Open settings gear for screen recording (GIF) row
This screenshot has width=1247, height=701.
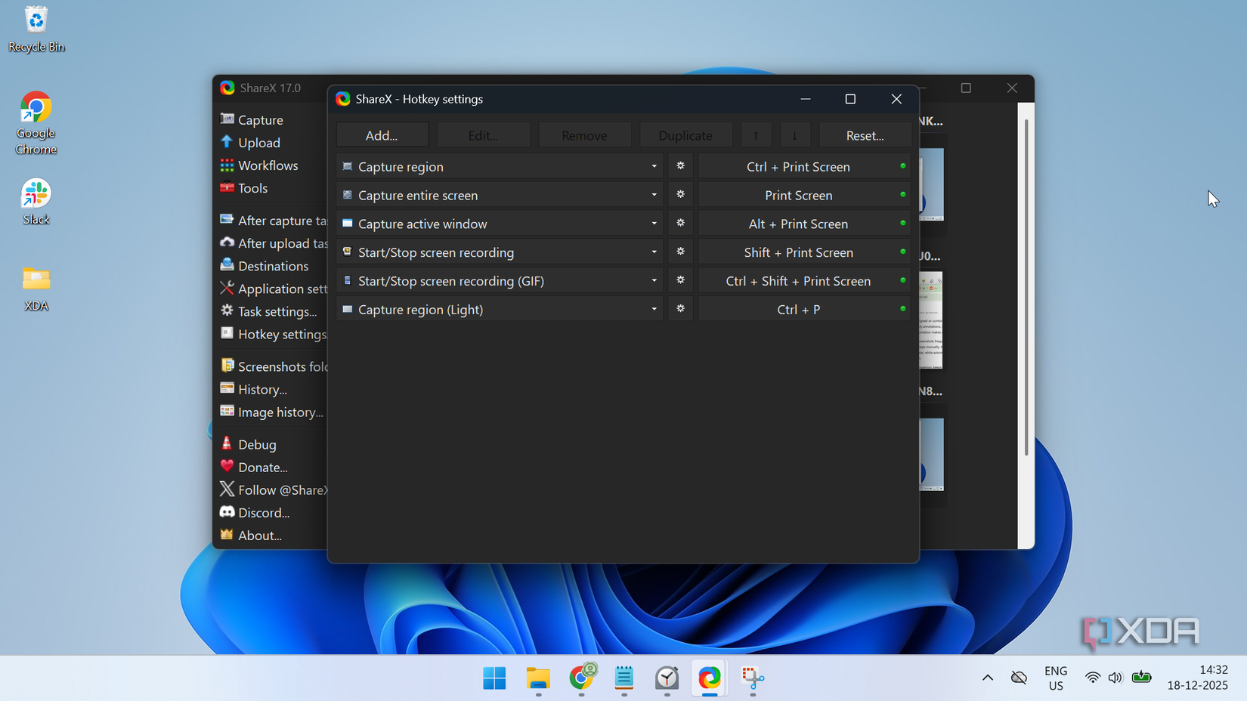click(x=680, y=280)
